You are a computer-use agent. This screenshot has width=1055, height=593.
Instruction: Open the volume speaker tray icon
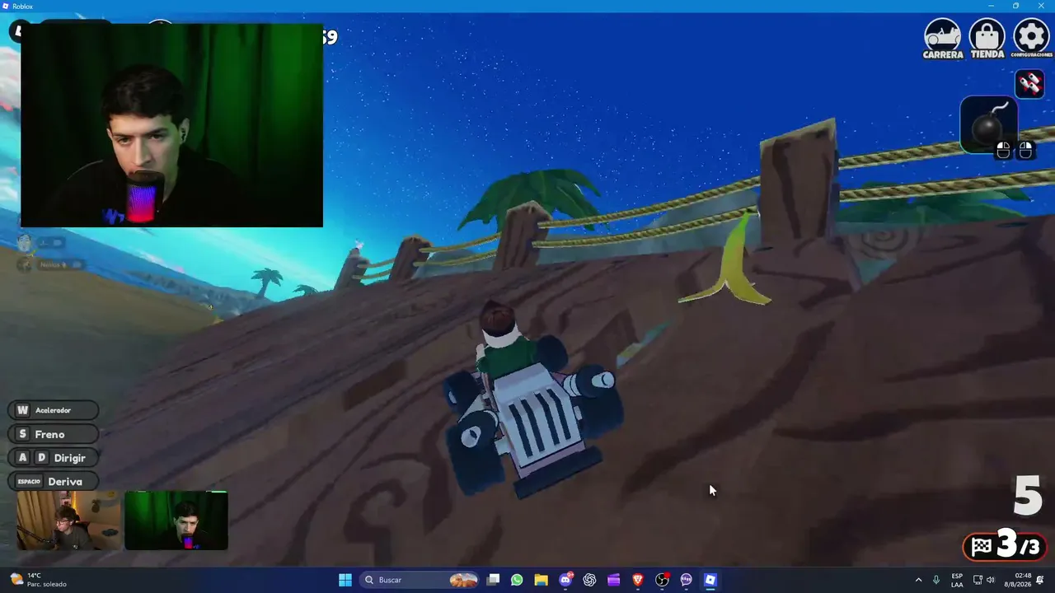click(x=991, y=580)
